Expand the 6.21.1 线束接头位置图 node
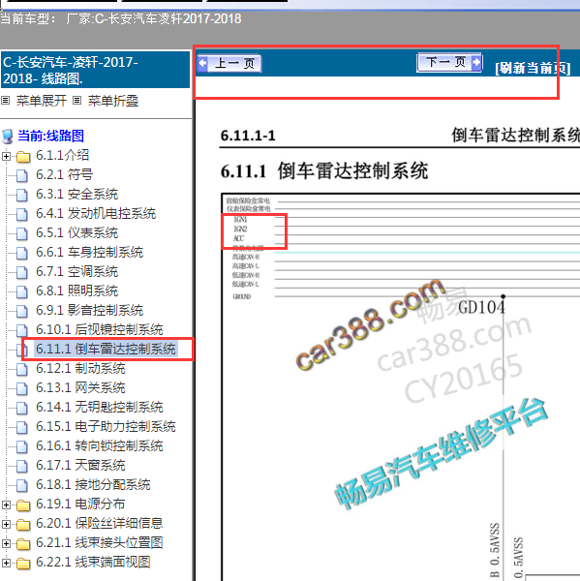Screen dimensions: 580x581 pyautogui.click(x=6, y=543)
